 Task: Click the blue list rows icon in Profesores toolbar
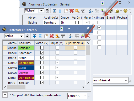click(40, 36)
